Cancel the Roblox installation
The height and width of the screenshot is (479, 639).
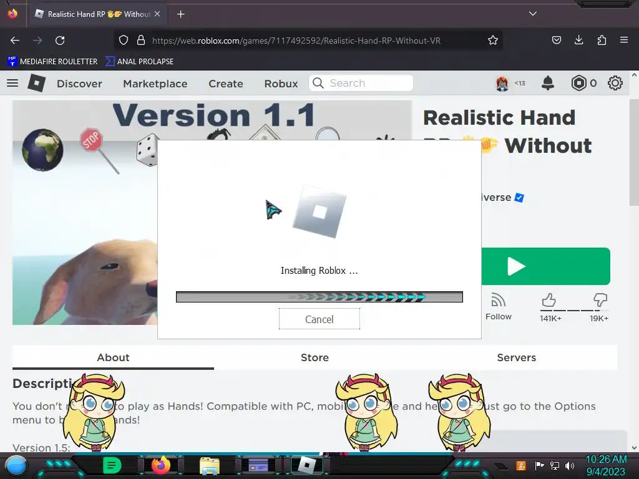tap(319, 319)
